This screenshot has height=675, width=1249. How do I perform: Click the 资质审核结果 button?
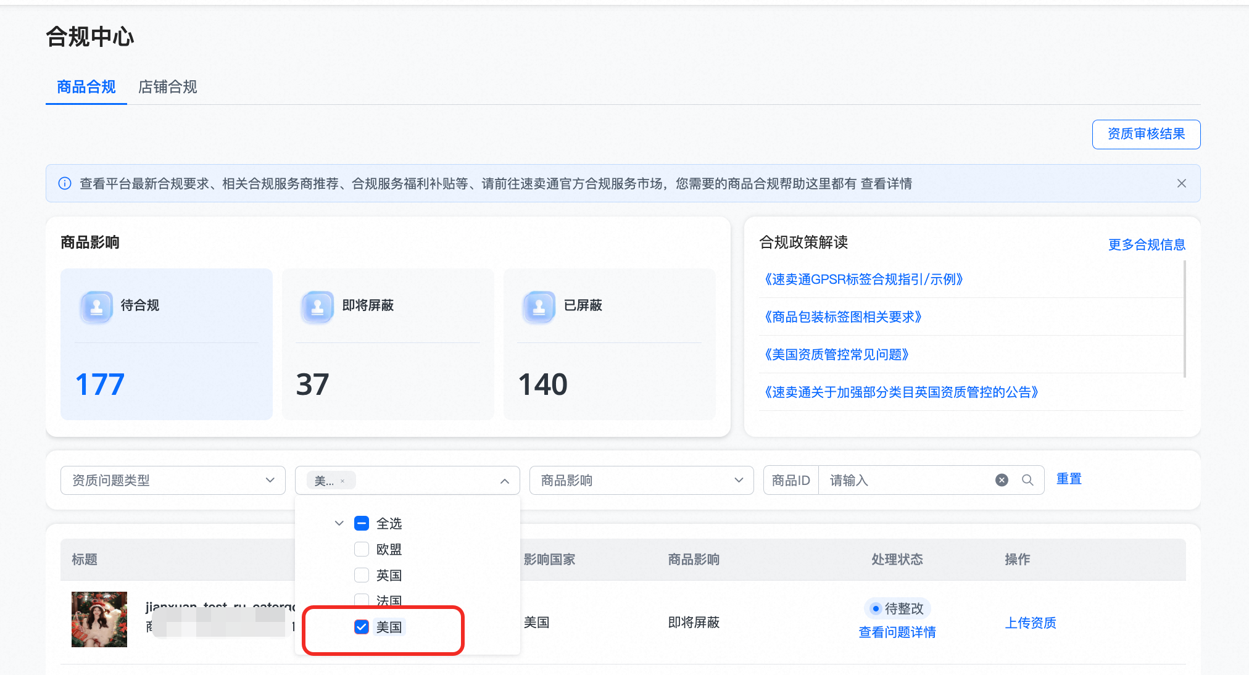pyautogui.click(x=1146, y=134)
